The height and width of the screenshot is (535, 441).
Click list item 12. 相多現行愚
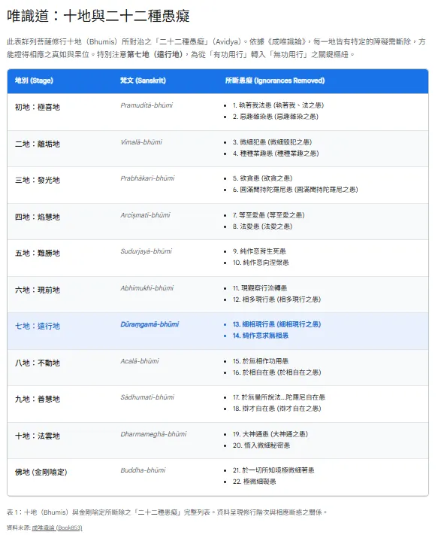coord(277,299)
